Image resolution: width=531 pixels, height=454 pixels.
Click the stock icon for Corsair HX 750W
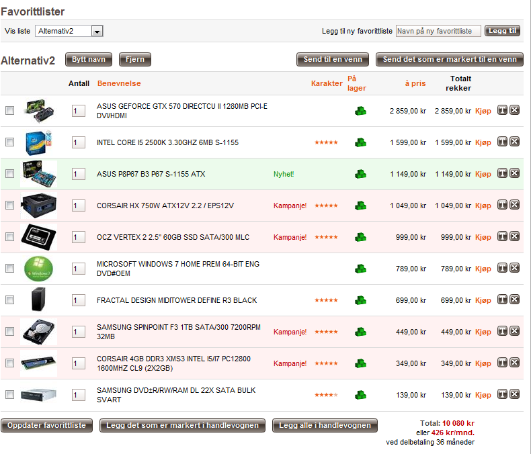(x=360, y=206)
